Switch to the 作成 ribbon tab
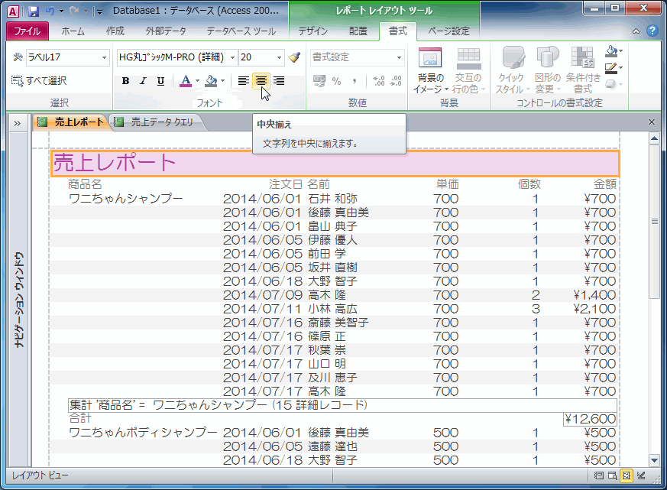The width and height of the screenshot is (667, 490). click(115, 31)
